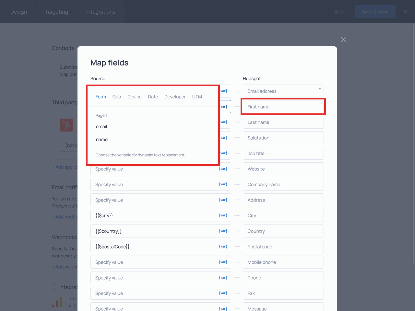Image resolution: width=415 pixels, height=311 pixels.
Task: Click the HubSpot integration logo icon
Action: [66, 125]
